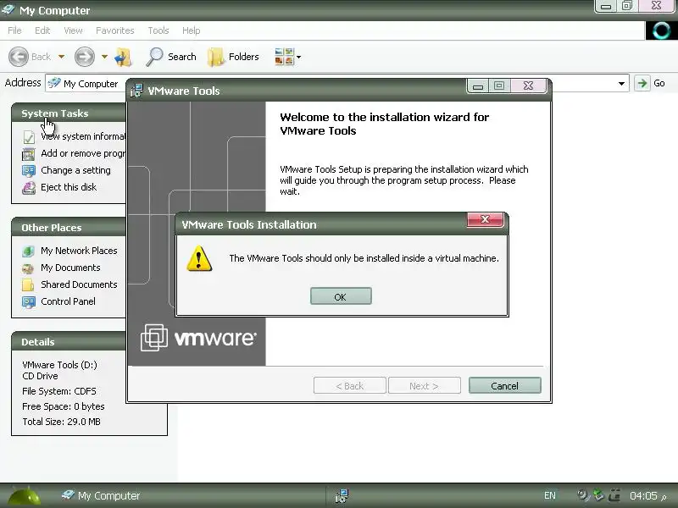Click the disabled Next button
The height and width of the screenshot is (508, 678).
[x=425, y=385]
